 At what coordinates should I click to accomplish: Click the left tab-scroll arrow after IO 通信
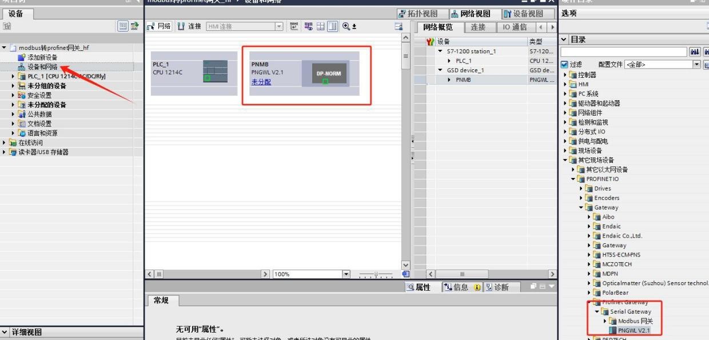[x=542, y=27]
